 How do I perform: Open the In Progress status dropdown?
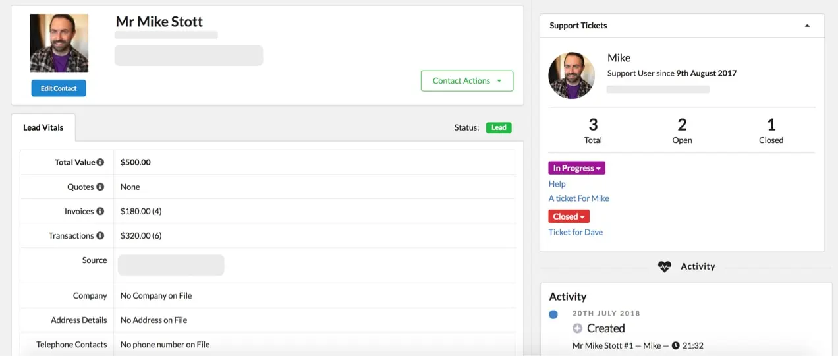pos(576,168)
